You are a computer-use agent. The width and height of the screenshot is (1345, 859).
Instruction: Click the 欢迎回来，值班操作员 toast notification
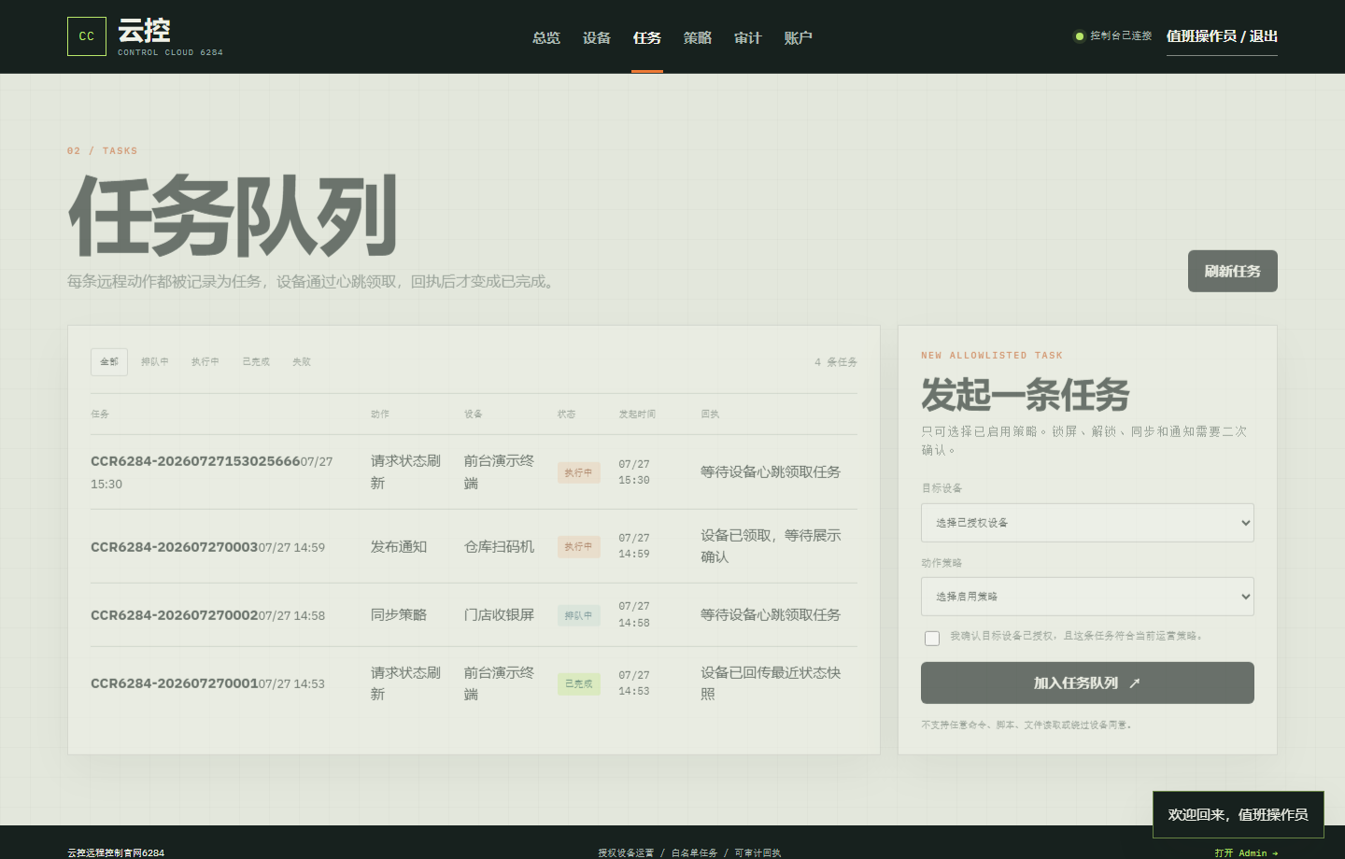click(1238, 815)
